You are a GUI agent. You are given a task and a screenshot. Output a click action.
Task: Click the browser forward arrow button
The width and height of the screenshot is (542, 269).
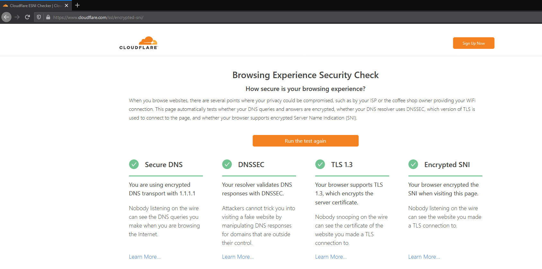[17, 17]
